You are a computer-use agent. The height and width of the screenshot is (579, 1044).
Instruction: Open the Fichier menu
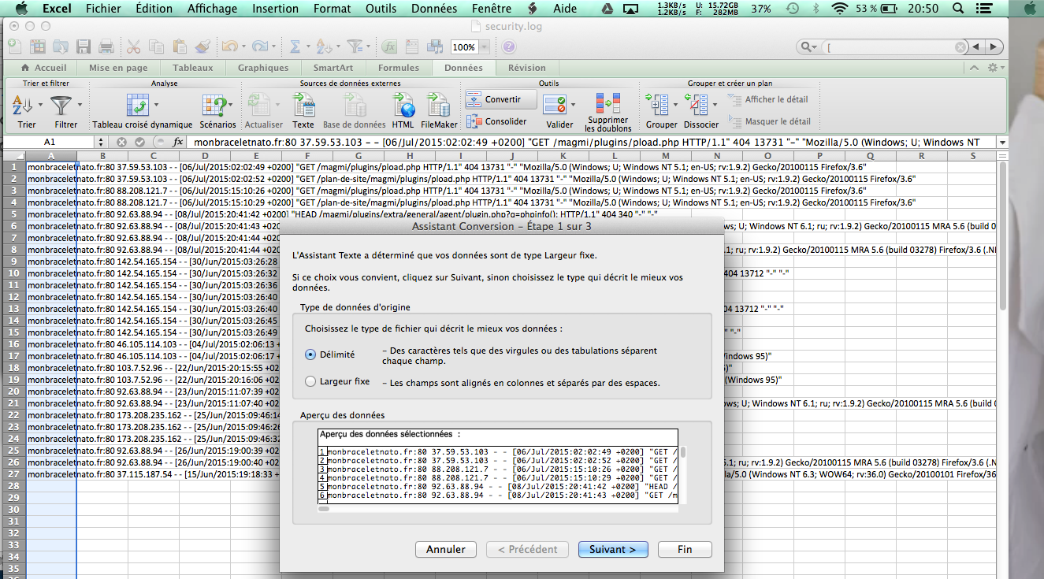(x=104, y=9)
